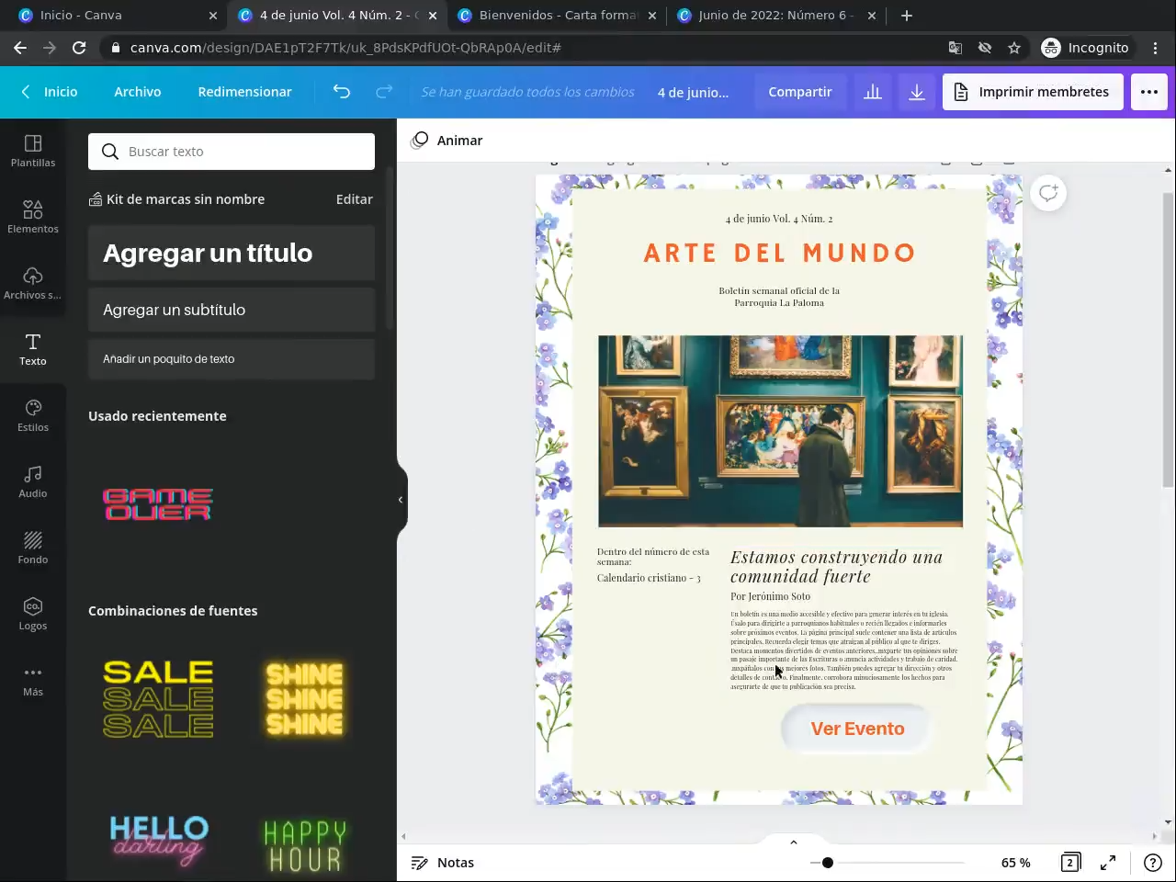Screen dimensions: 1176x882
Task: Open the Logos sidebar panel
Action: coord(33,613)
